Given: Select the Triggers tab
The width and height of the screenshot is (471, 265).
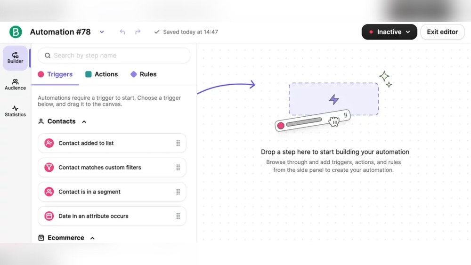Looking at the screenshot, I should coord(55,74).
